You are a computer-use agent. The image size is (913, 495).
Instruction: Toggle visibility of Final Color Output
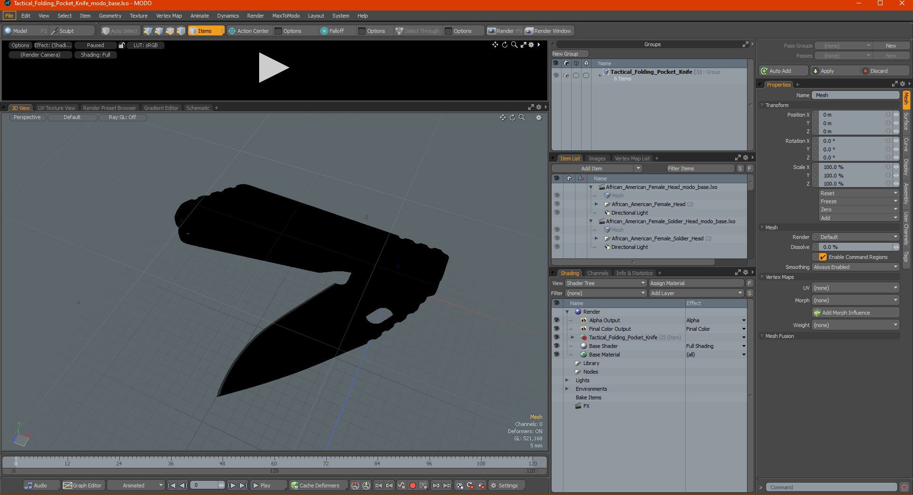point(556,329)
